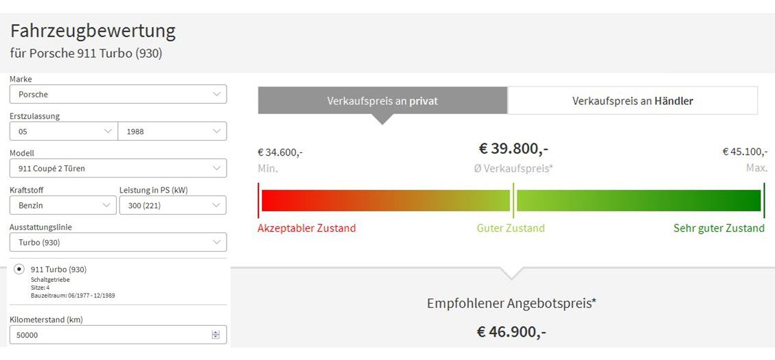Image resolution: width=775 pixels, height=360 pixels.
Task: Open the Marke dropdown showing Porsche
Action: pyautogui.click(x=118, y=94)
